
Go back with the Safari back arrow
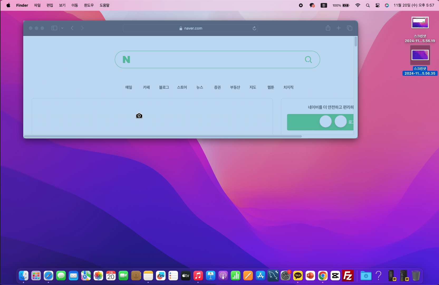[x=72, y=28]
